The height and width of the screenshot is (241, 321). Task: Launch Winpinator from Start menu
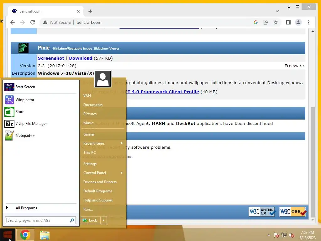click(x=40, y=100)
